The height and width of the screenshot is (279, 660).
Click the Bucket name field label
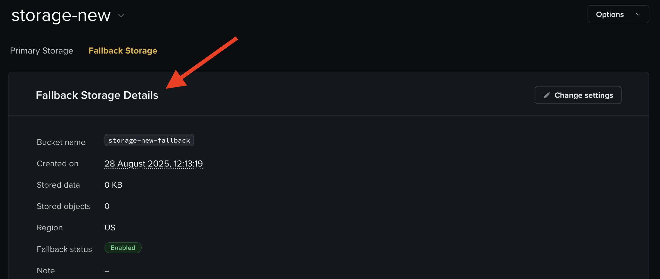(x=61, y=142)
